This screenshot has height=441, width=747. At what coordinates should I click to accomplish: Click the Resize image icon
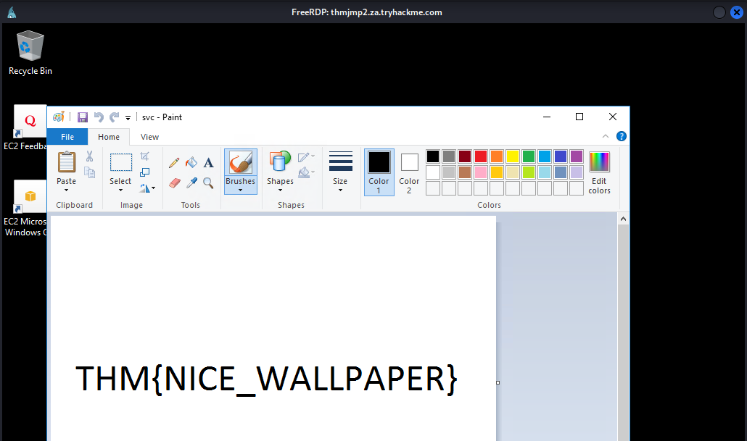(145, 172)
